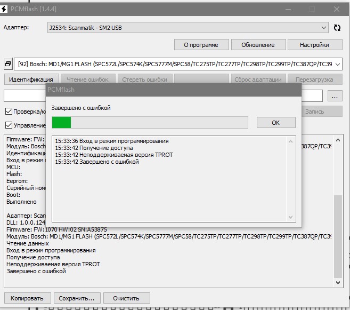This screenshot has width=350, height=310.
Task: Click the main log scroll-down arrow
Action: 338,282
